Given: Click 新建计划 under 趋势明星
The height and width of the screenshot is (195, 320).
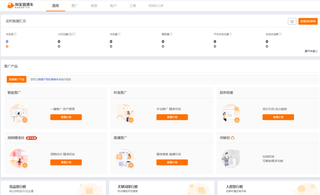Looking at the screenshot, I should tap(278, 117).
